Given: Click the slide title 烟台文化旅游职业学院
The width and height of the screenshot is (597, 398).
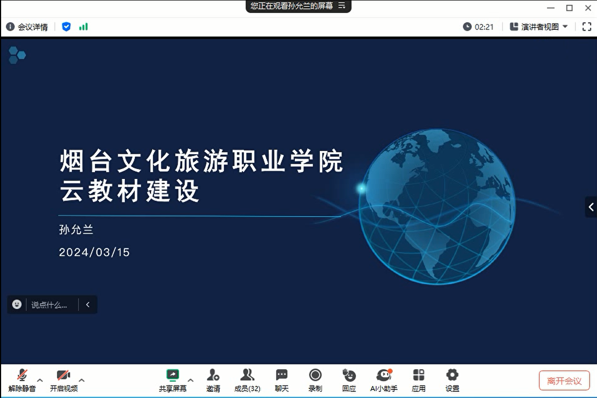Looking at the screenshot, I should 201,161.
